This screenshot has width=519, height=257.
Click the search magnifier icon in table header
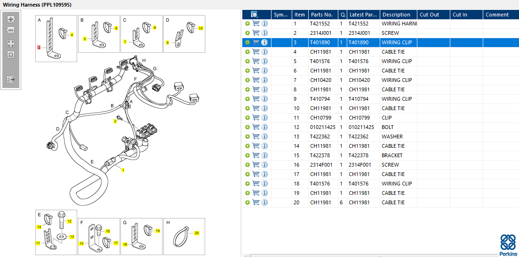coord(255,15)
